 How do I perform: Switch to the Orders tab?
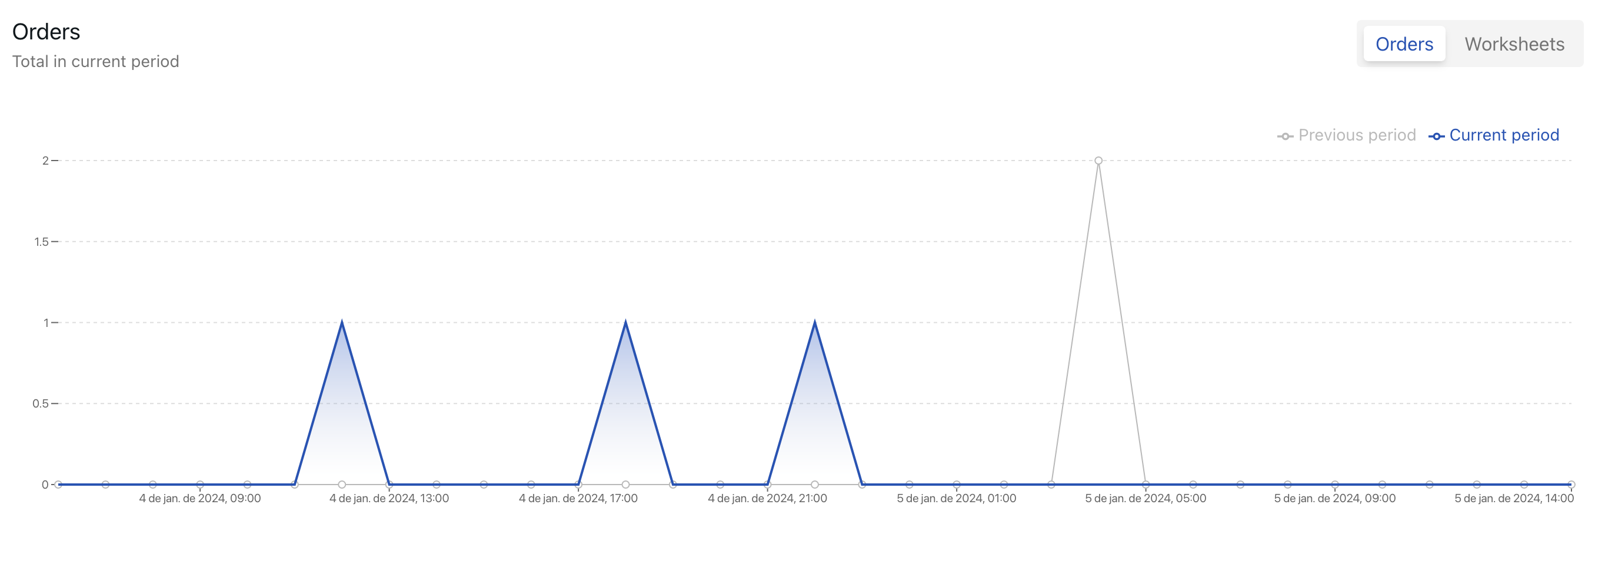[x=1404, y=44]
